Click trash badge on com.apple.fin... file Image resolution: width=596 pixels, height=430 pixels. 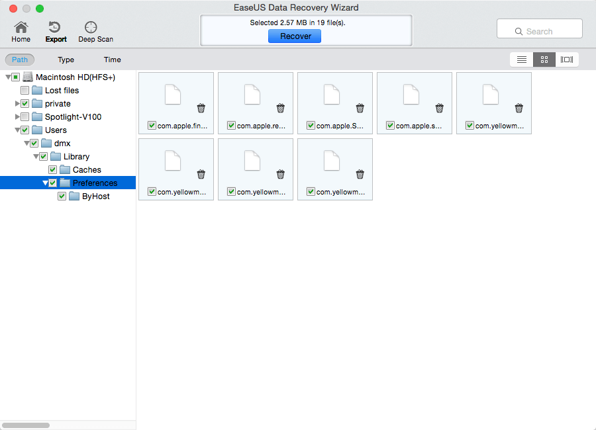pyautogui.click(x=201, y=108)
